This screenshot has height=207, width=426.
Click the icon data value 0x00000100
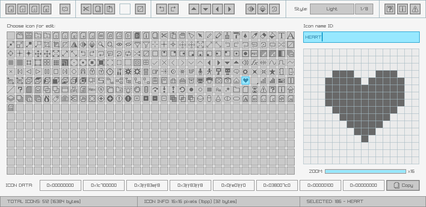pyautogui.click(x=320, y=185)
